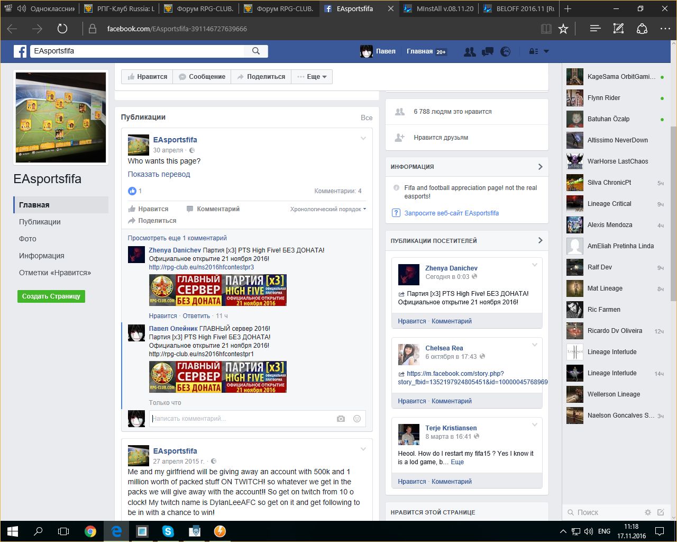Click Запросите веб-сайт EAsportsfifa link
Viewport: 677px width, 542px height.
pos(451,213)
